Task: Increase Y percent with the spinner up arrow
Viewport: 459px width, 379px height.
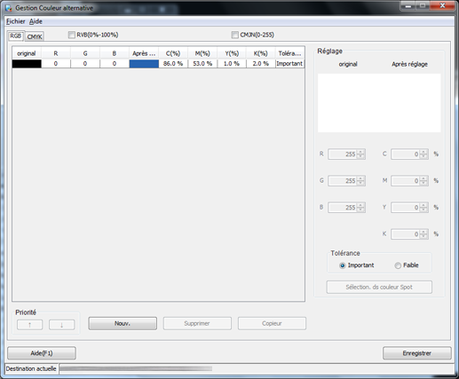Action: click(423, 205)
